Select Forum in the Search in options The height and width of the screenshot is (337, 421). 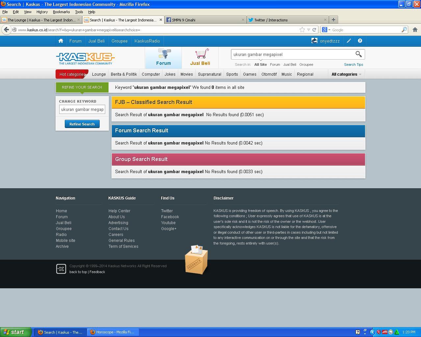pos(275,65)
